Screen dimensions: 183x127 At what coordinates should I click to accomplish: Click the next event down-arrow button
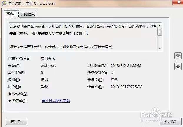pyautogui.click(x=178, y=66)
